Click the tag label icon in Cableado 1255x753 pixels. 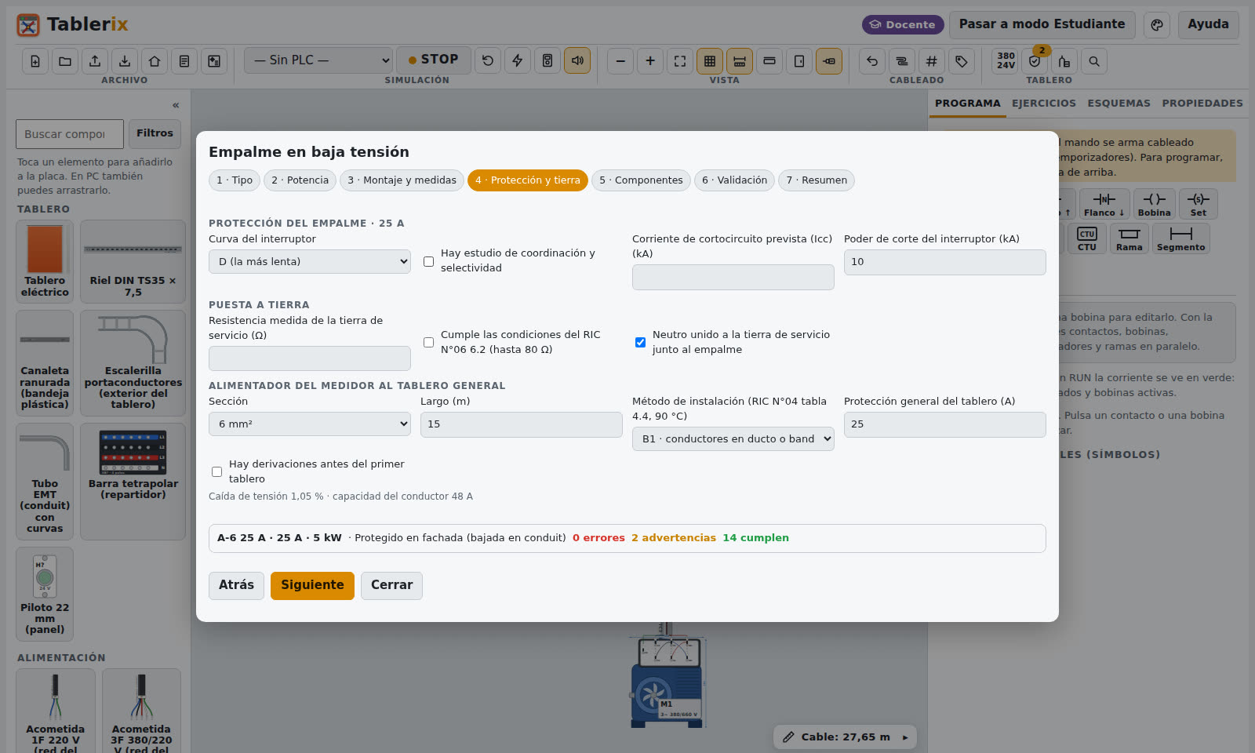tap(962, 61)
